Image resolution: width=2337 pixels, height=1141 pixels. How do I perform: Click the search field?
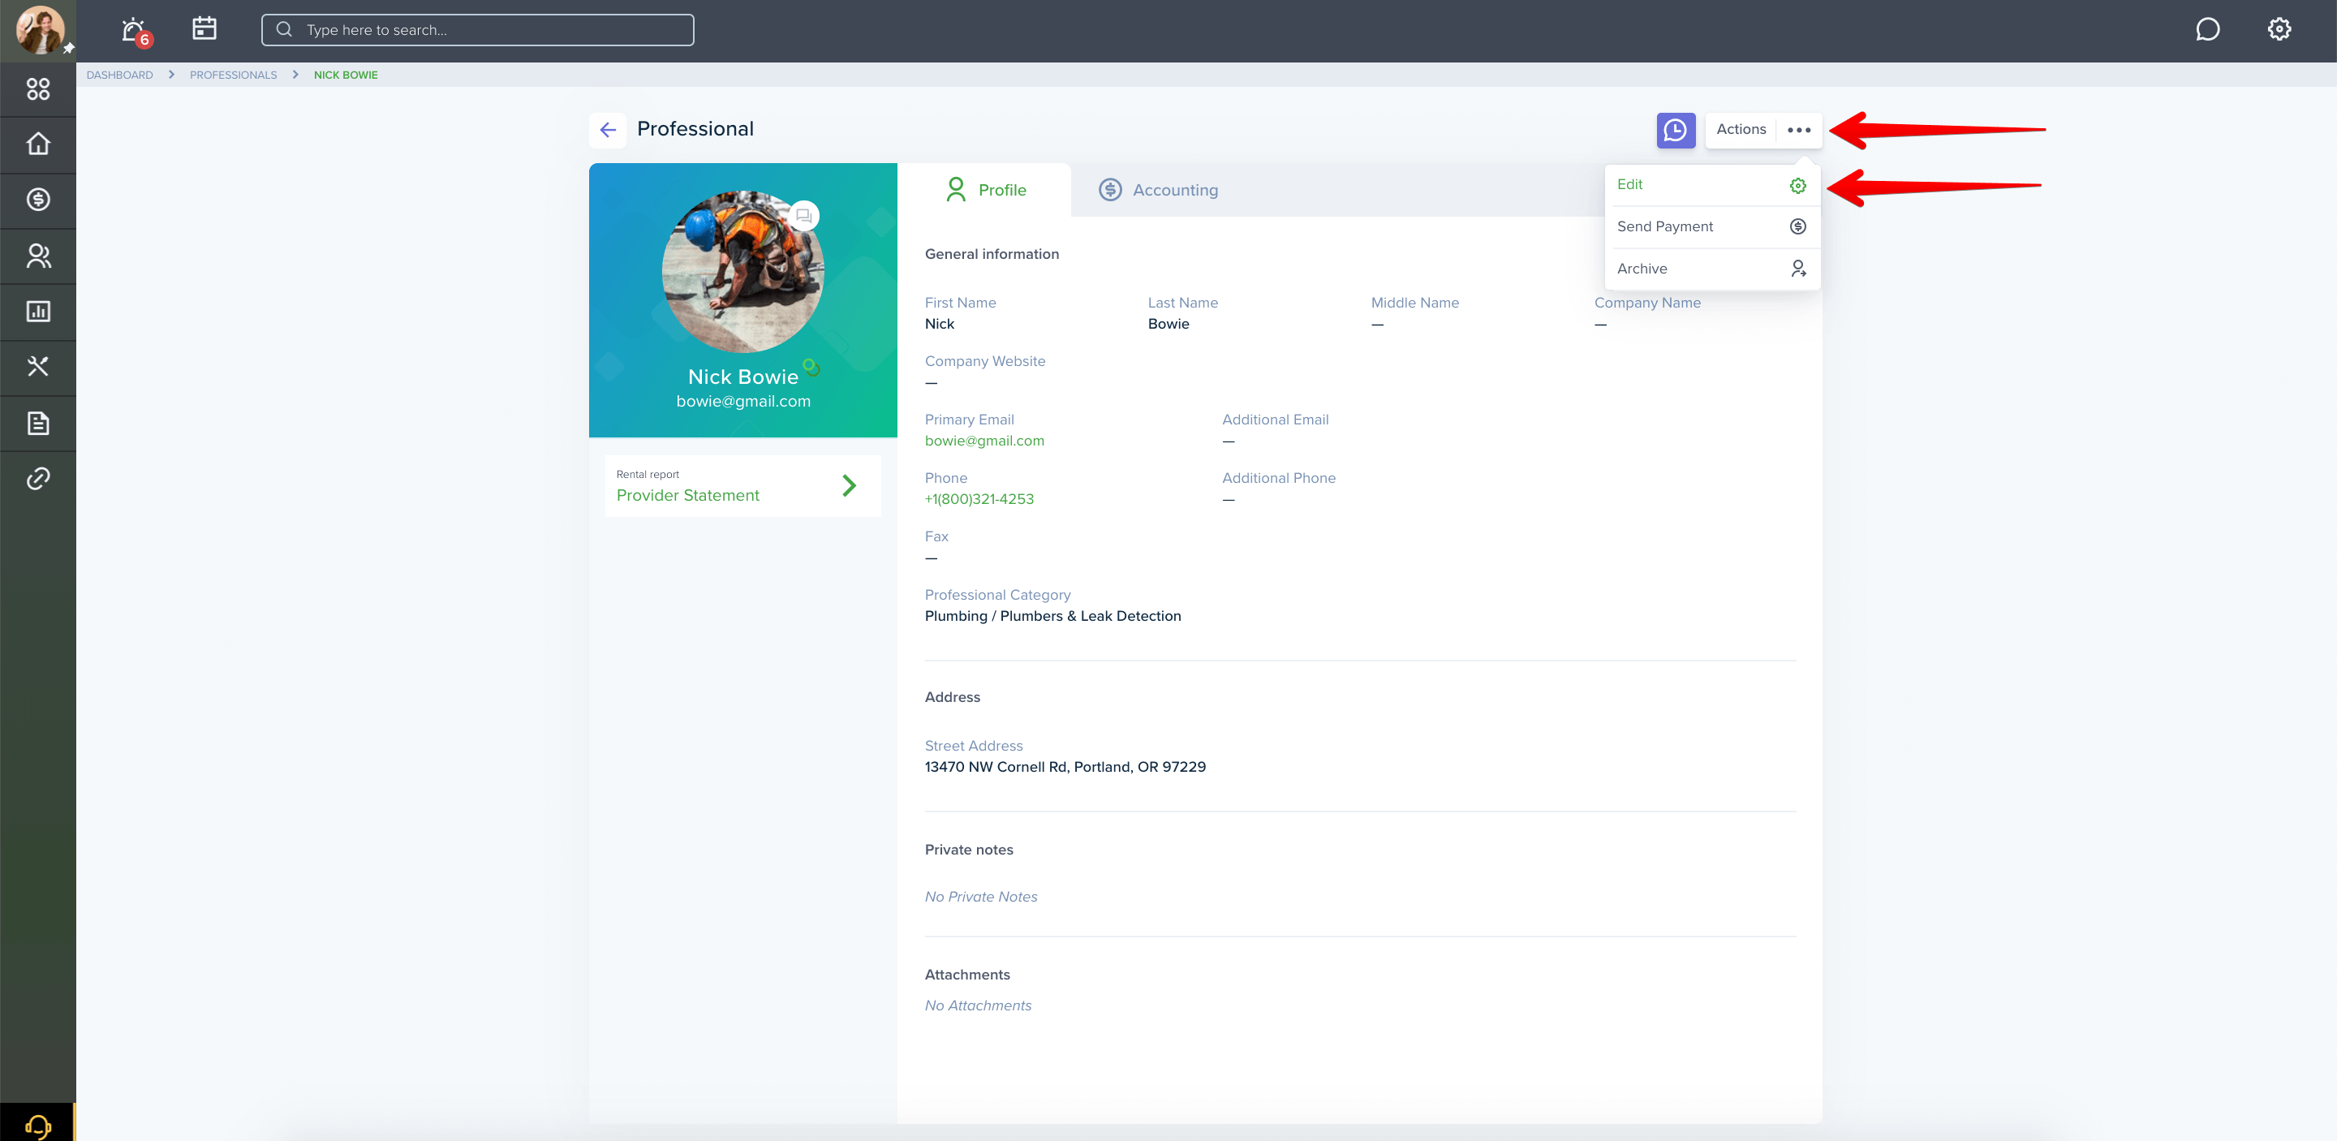point(477,30)
